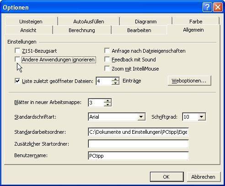Click the help question mark icon

(x=207, y=7)
